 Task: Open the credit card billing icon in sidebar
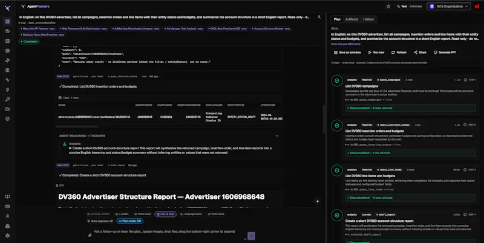point(7,206)
